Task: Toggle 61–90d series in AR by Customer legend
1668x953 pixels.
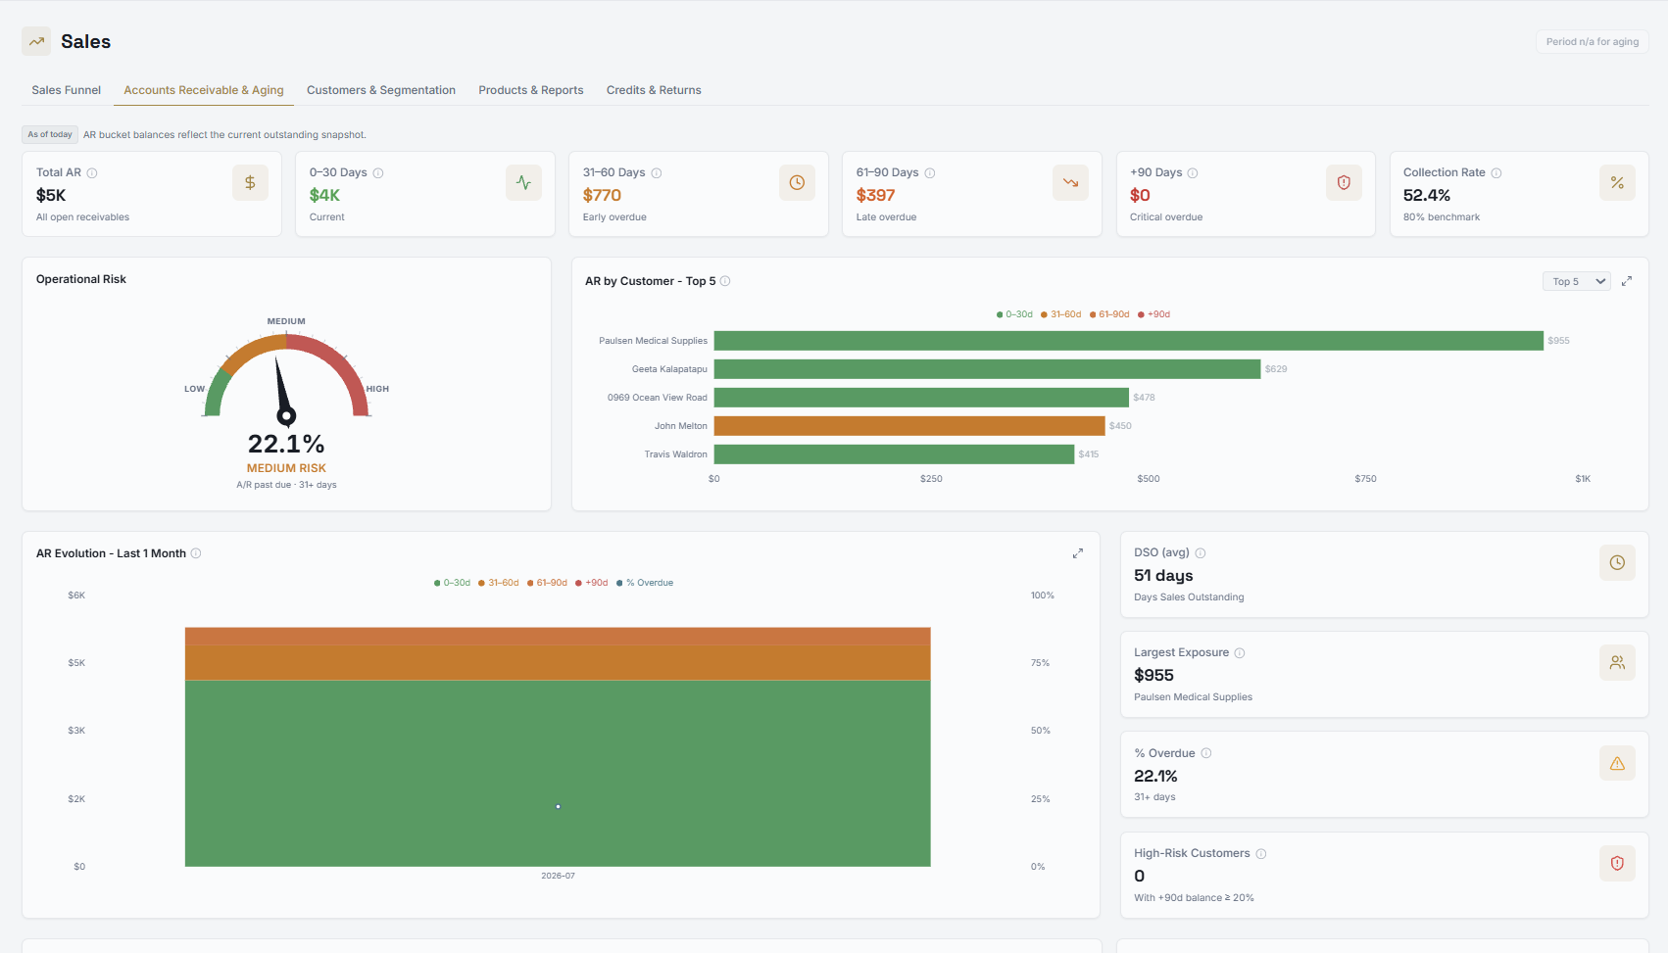Action: click(x=1109, y=314)
